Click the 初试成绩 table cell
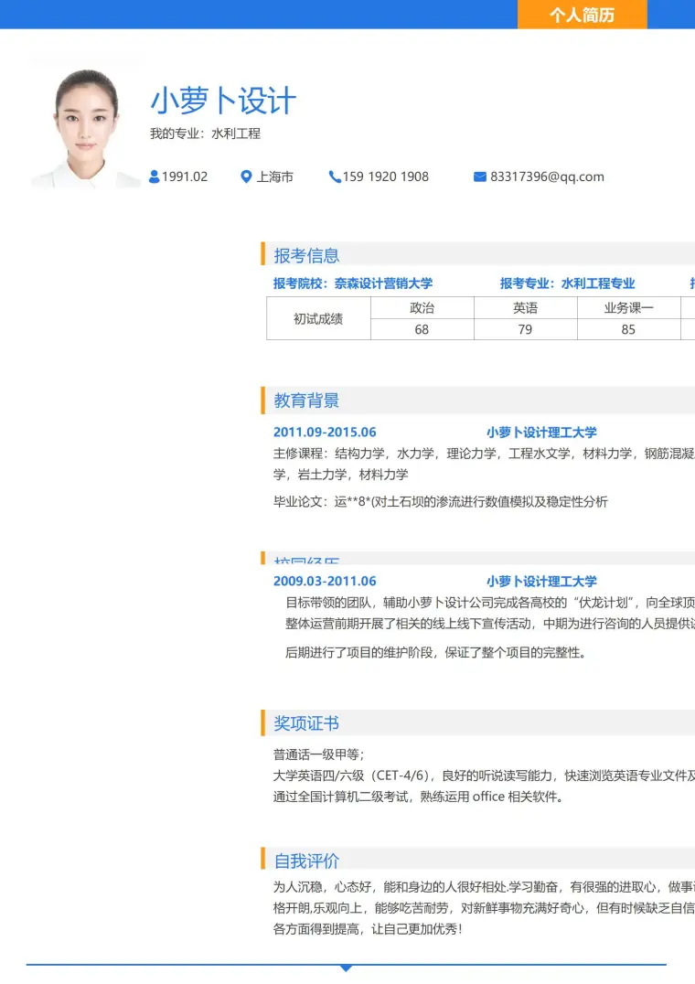This screenshot has width=695, height=984. click(318, 319)
